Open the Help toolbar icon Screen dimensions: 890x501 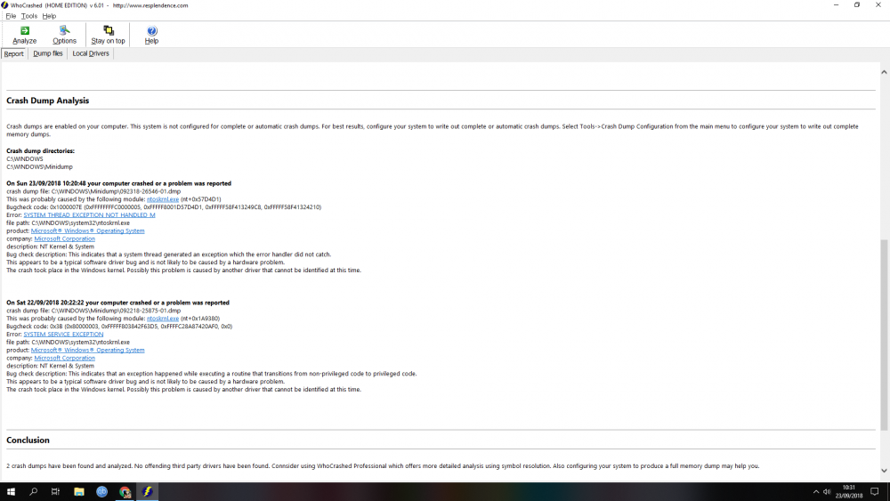[151, 35]
